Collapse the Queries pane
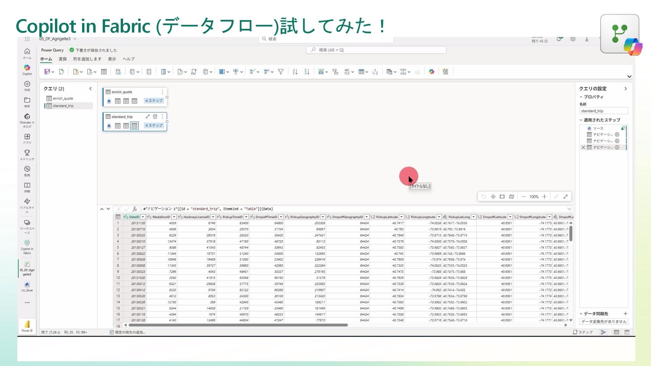 [x=91, y=88]
